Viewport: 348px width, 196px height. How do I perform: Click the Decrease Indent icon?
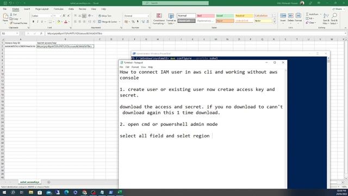pyautogui.click(x=90, y=22)
